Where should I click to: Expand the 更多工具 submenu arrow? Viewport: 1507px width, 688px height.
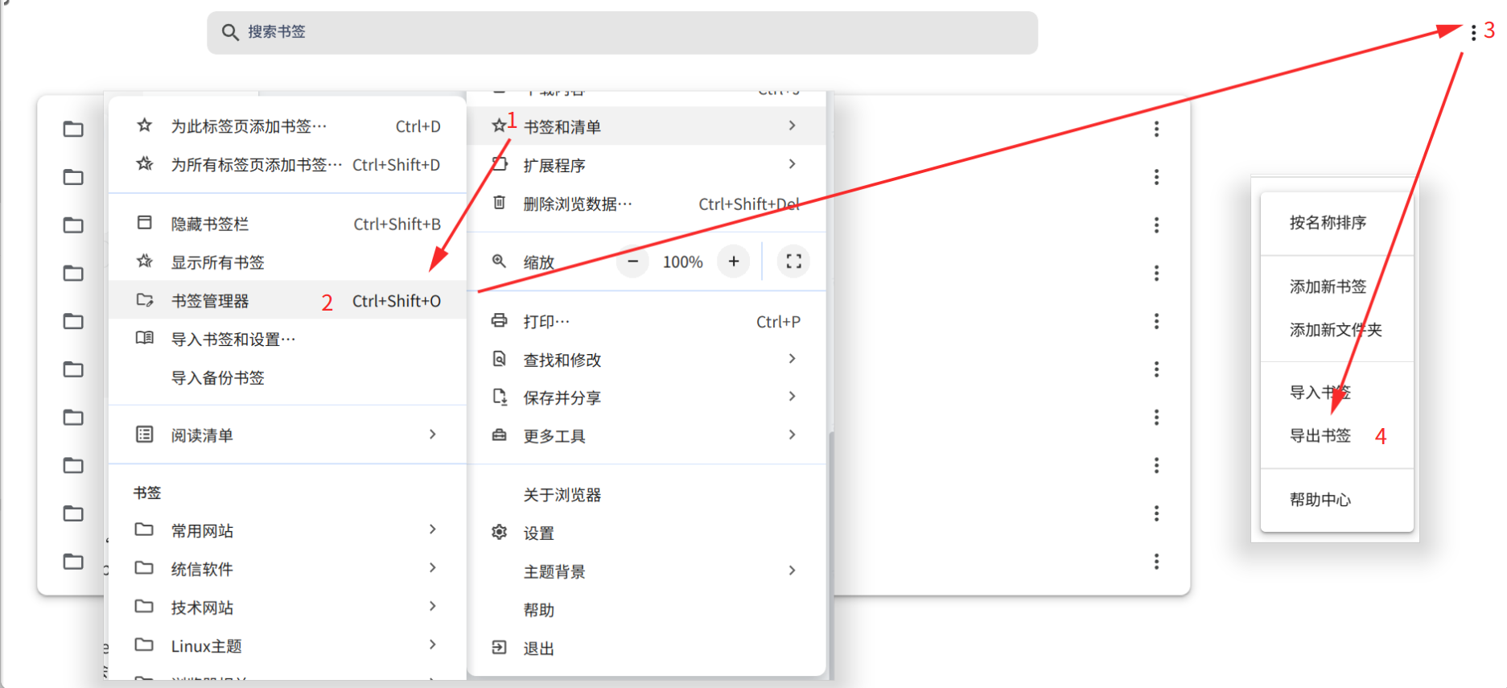pyautogui.click(x=793, y=435)
